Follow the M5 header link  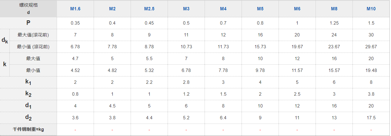(260, 9)
